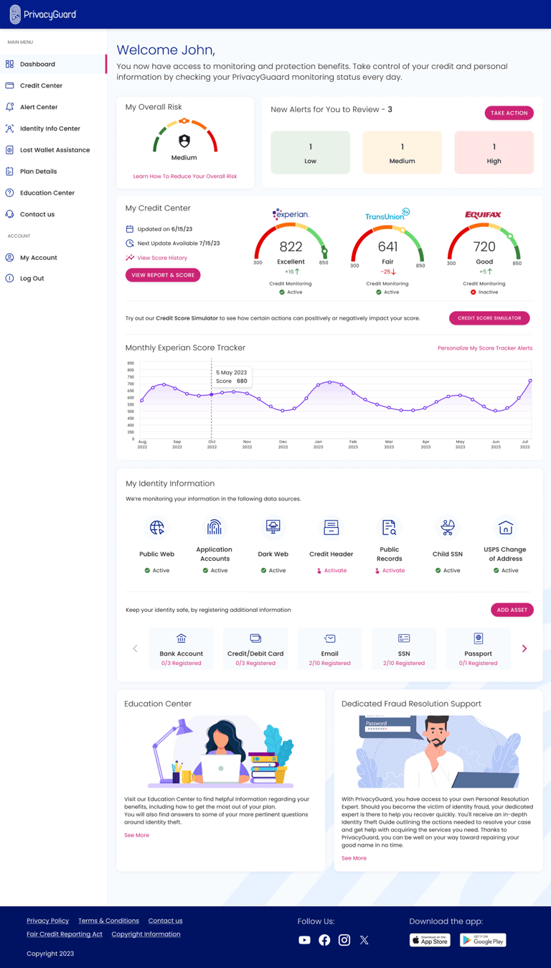This screenshot has height=968, width=551.
Task: Click the USPS Change of Address icon
Action: (505, 528)
